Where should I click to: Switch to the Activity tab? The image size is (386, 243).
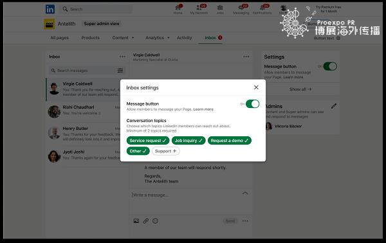tap(184, 38)
